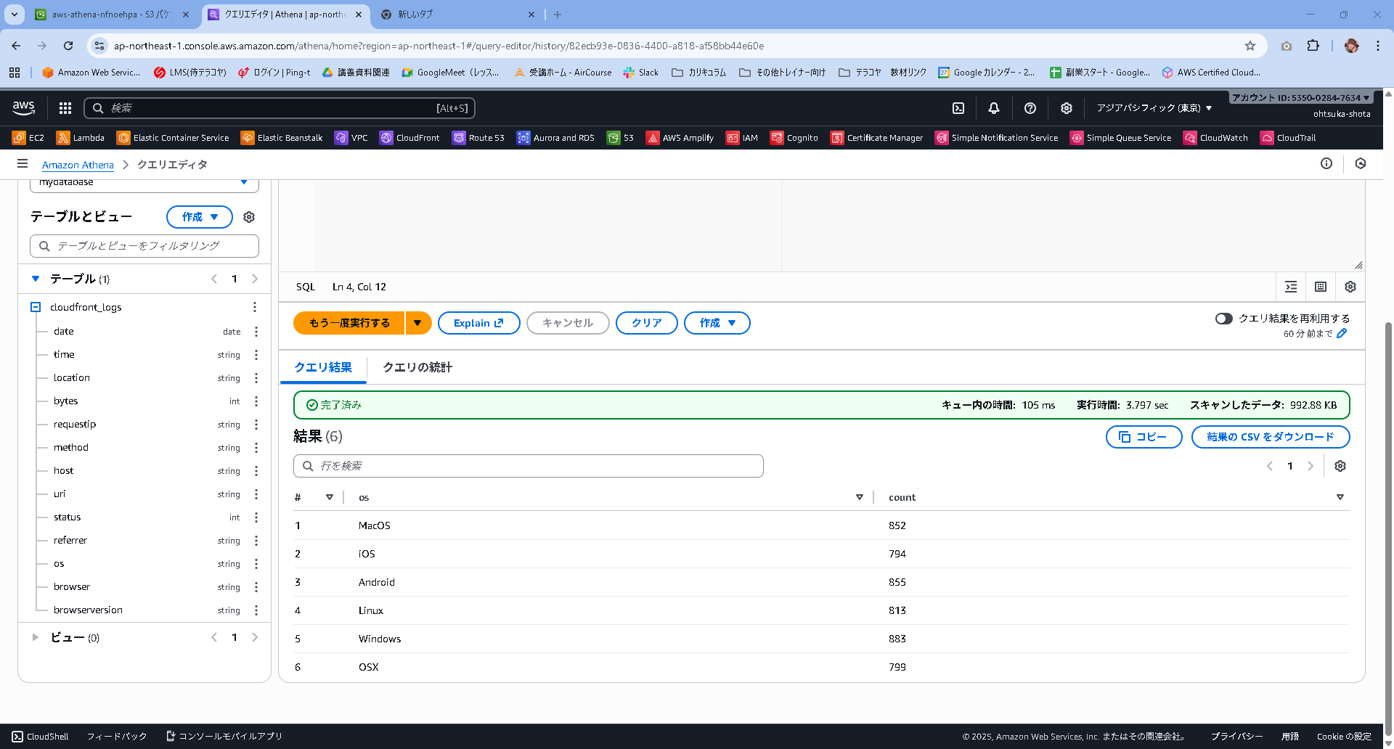Open the Amazon Web Services bookmark
This screenshot has height=749, width=1394.
[91, 73]
